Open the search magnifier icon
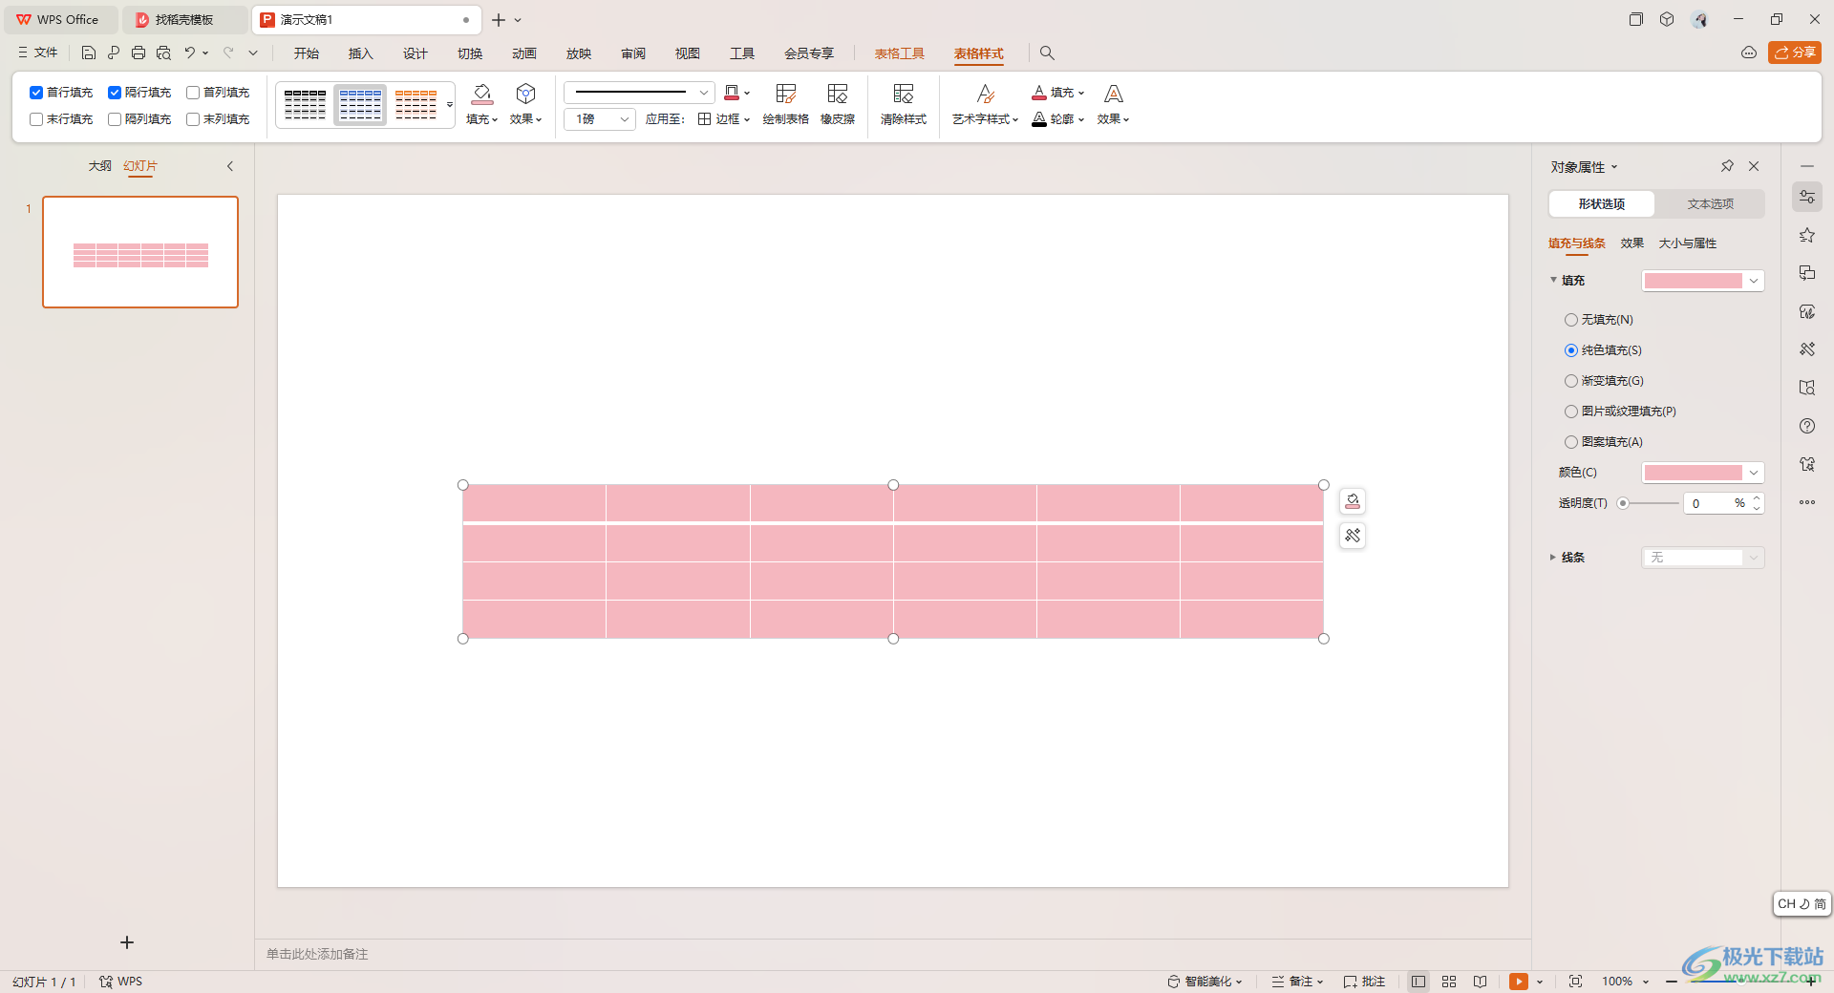The width and height of the screenshot is (1834, 993). pyautogui.click(x=1047, y=53)
